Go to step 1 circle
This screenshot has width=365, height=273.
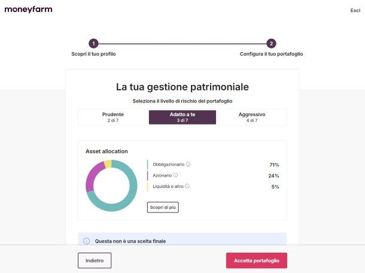(93, 43)
